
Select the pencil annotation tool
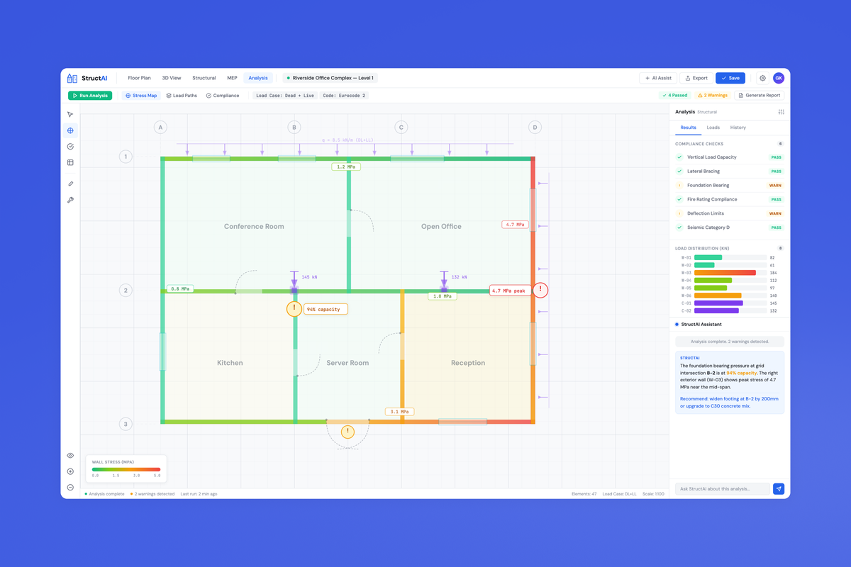pyautogui.click(x=70, y=183)
